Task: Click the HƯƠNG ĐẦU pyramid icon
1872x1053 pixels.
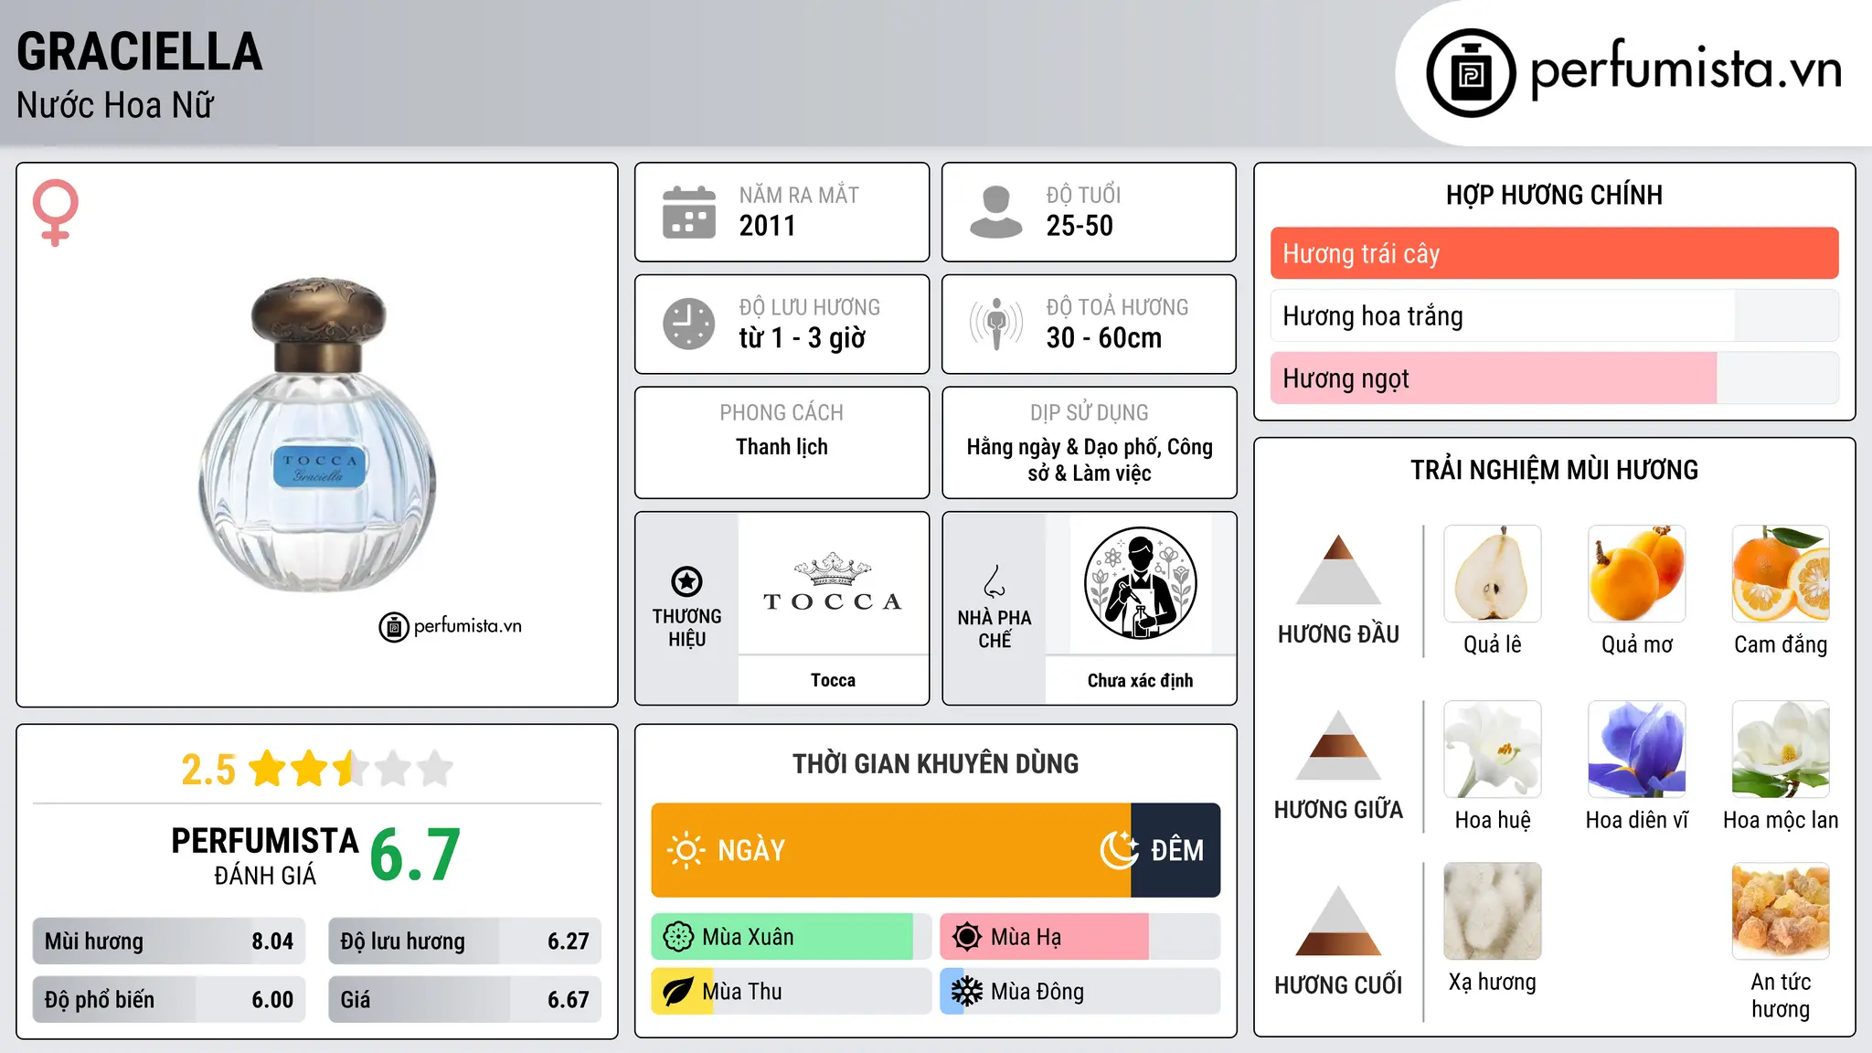Action: coord(1338,569)
